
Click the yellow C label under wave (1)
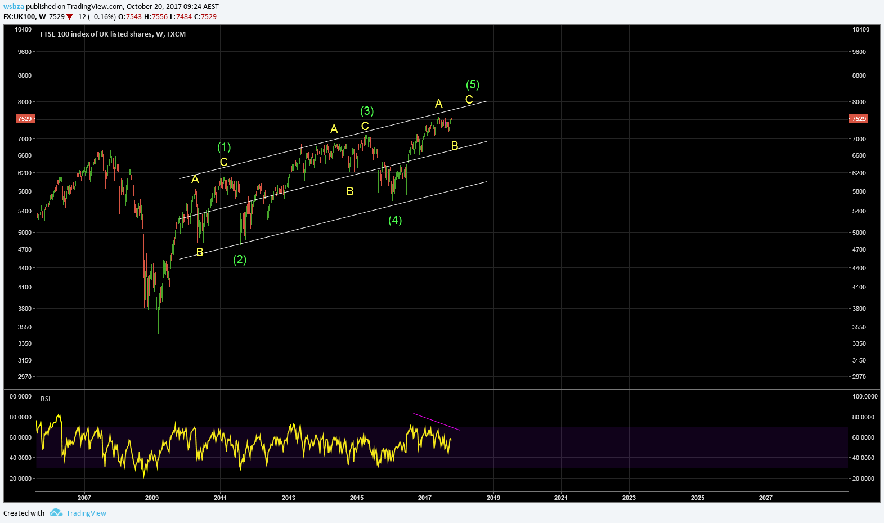tap(223, 162)
